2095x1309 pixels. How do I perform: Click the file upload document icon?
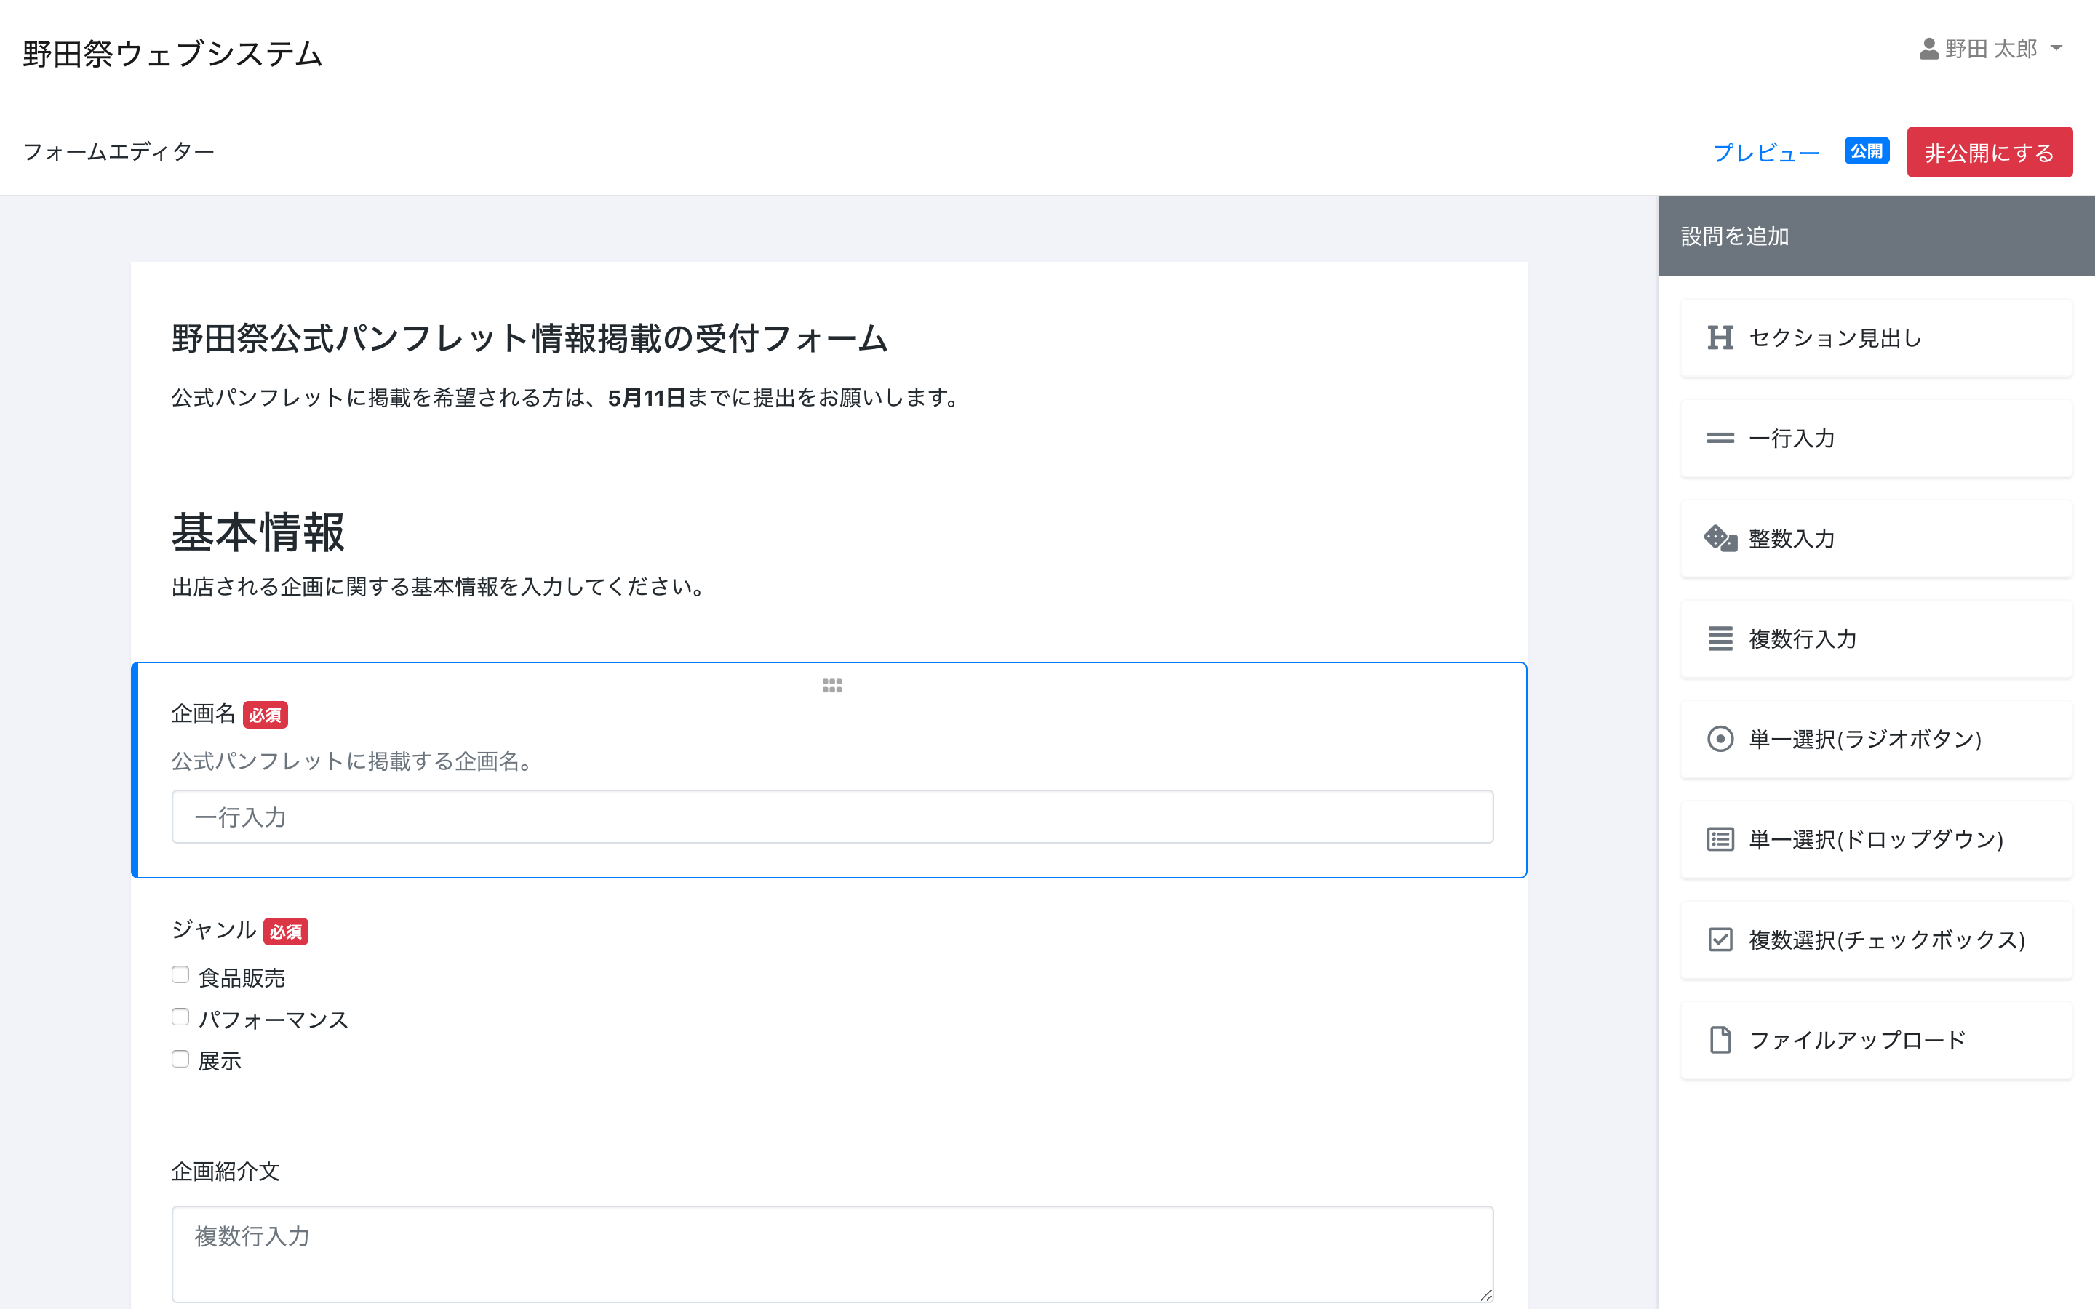pos(1720,1040)
